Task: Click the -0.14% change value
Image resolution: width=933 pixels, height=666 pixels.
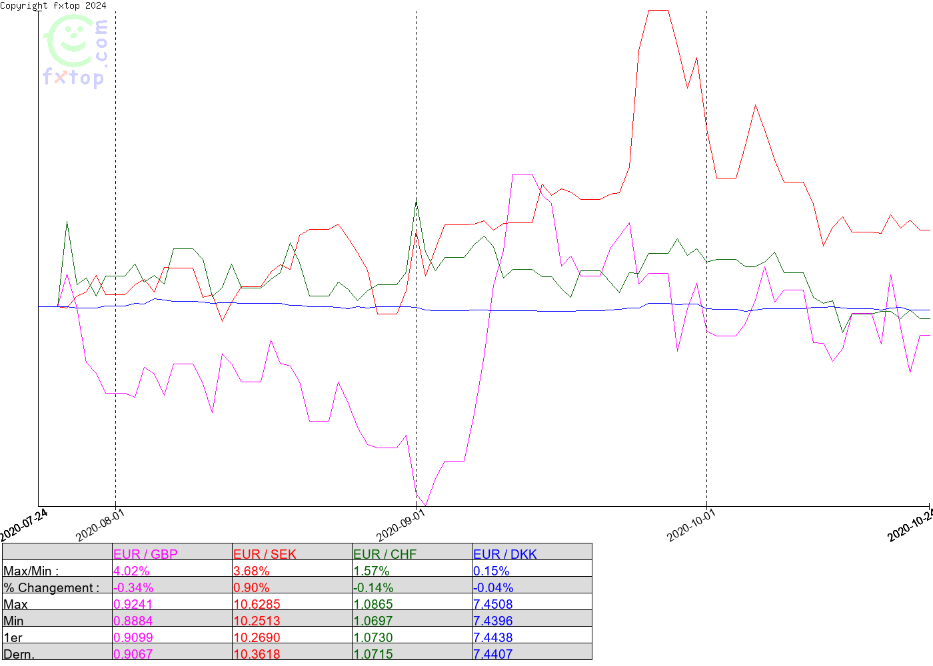Action: (x=373, y=587)
